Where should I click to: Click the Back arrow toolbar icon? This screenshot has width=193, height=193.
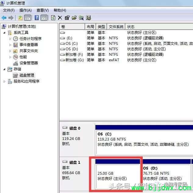tap(4, 18)
